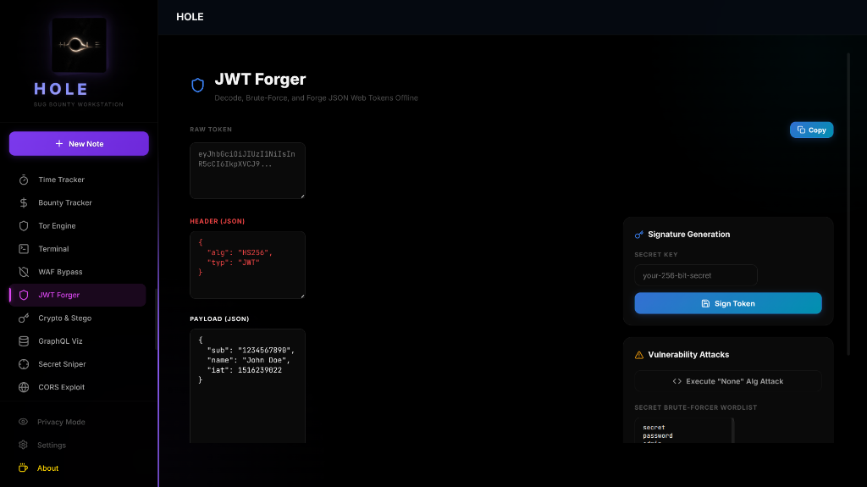The image size is (867, 487).
Task: Click into the Payload (JSON) editor
Action: pos(247,385)
